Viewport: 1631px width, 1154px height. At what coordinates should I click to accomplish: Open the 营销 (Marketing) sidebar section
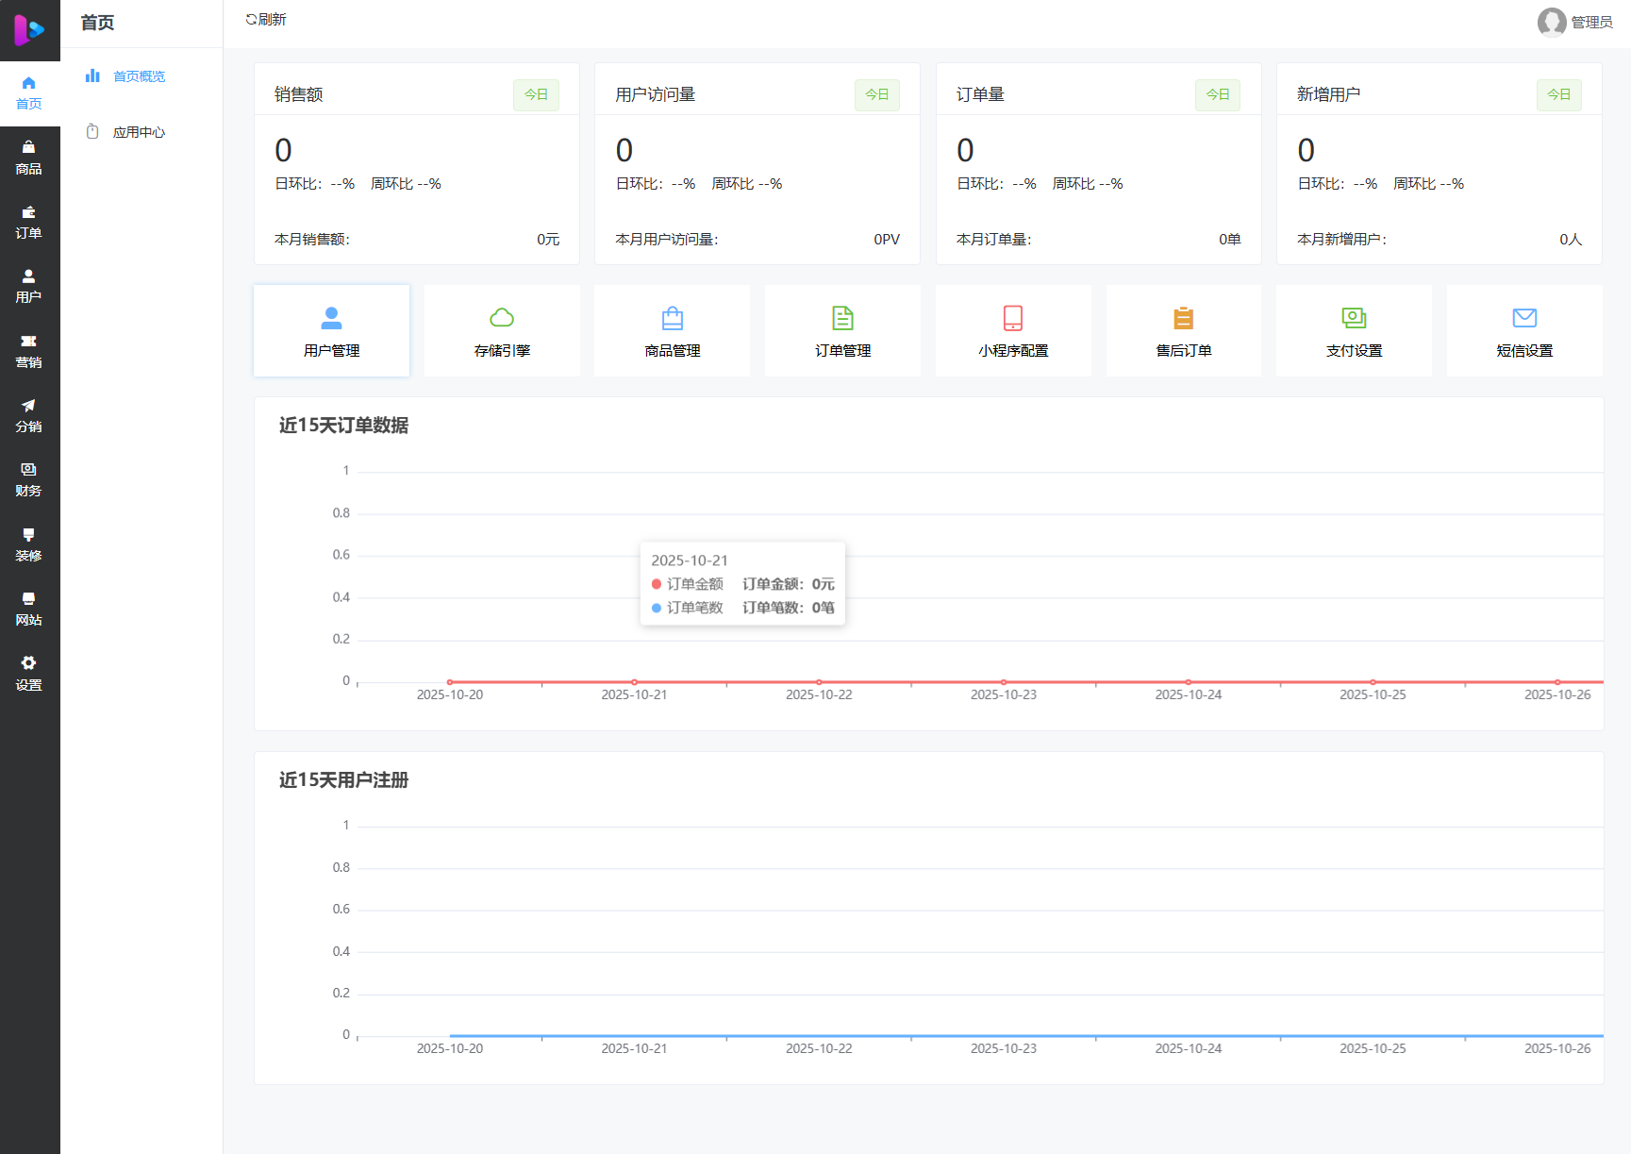28,351
